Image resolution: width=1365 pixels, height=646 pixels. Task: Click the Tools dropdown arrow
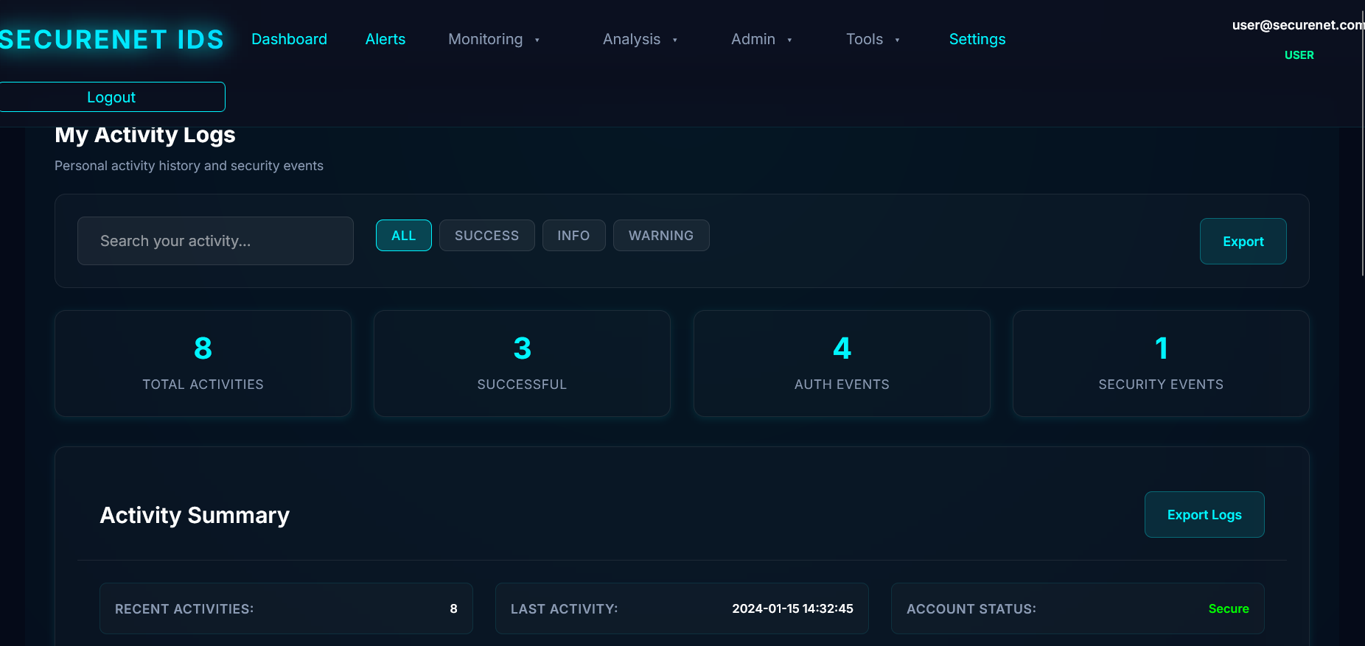897,40
